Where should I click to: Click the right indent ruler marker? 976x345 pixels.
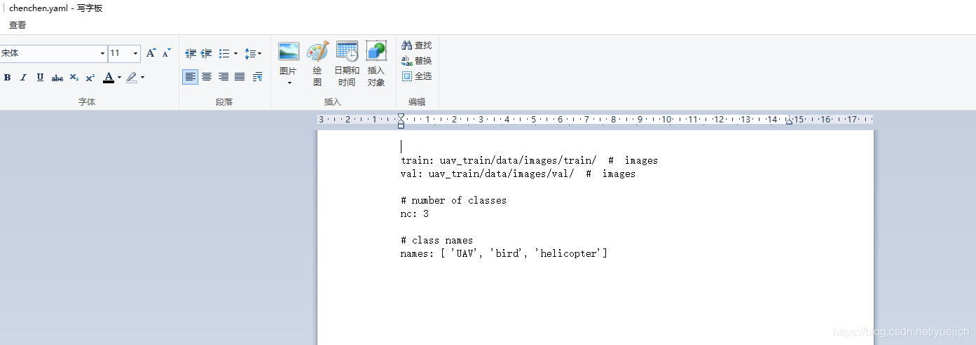coord(789,121)
